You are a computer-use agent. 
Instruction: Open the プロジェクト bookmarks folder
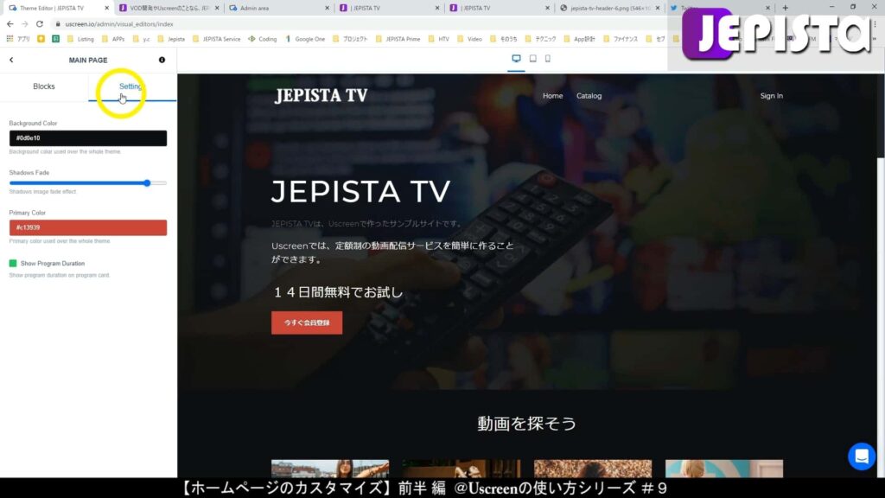click(350, 39)
